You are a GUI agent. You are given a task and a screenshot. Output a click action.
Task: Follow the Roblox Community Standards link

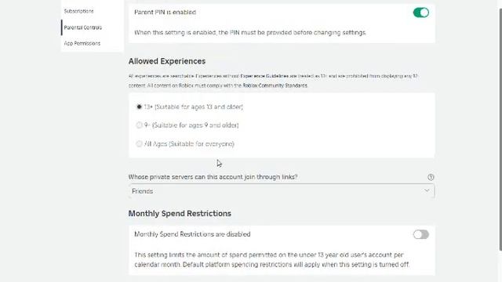click(275, 85)
